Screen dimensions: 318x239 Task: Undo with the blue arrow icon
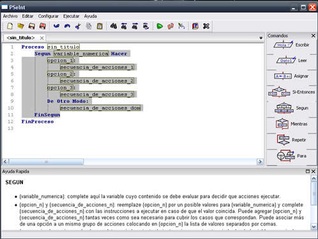point(56,26)
